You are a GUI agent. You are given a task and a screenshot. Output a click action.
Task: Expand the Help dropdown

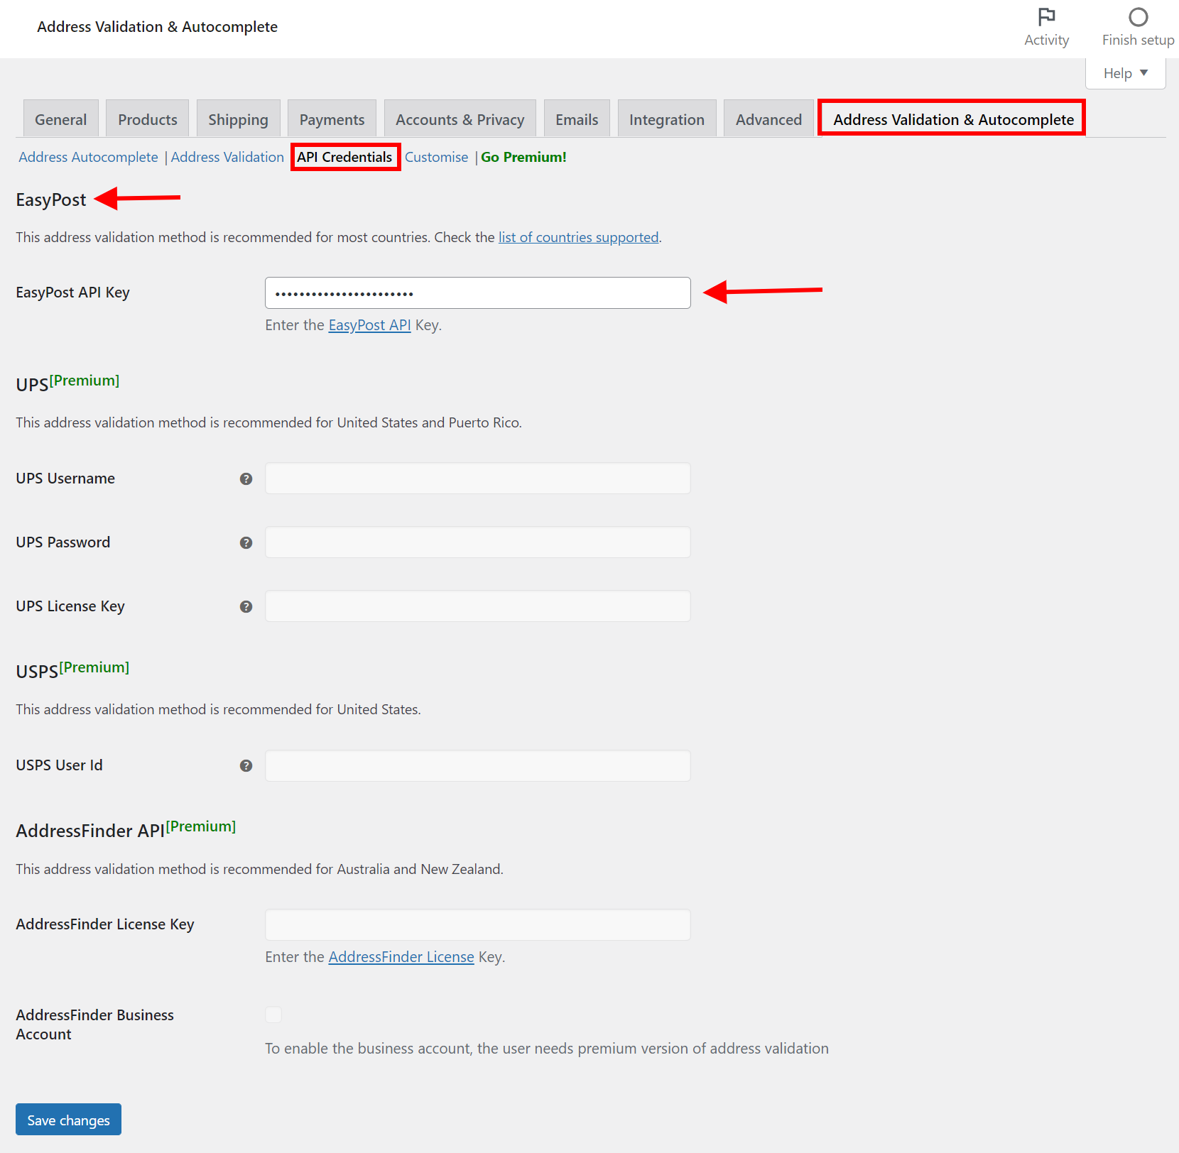[x=1125, y=73]
